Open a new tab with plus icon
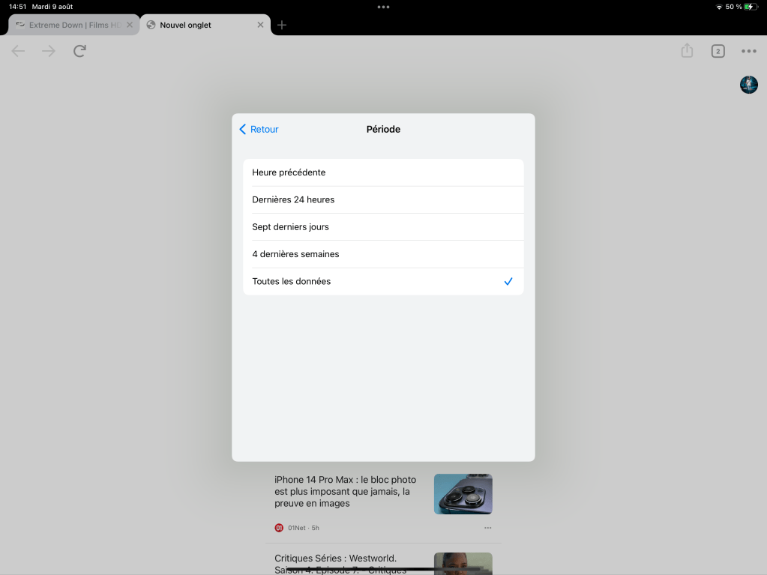Viewport: 767px width, 575px height. (282, 25)
